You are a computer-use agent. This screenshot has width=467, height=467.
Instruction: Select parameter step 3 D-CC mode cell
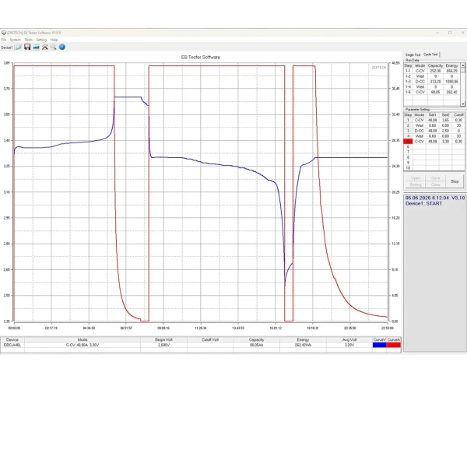point(419,131)
